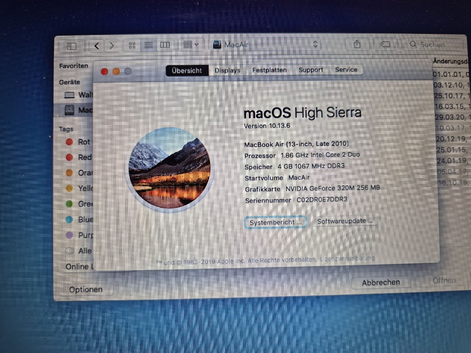Click the Version 10.13.6 text
This screenshot has height=353, width=471.
click(267, 126)
